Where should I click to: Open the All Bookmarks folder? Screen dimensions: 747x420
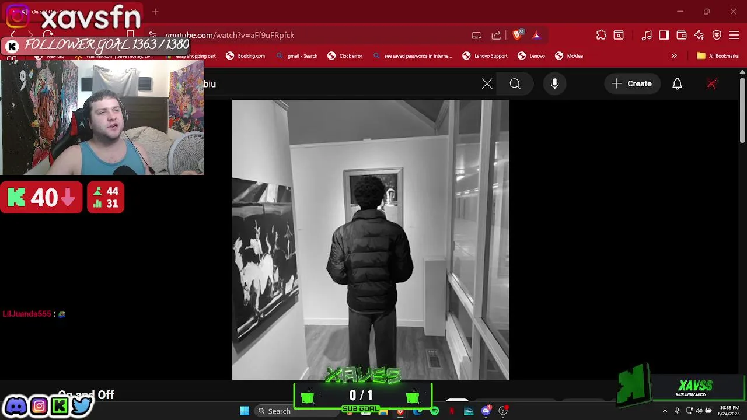pos(718,56)
